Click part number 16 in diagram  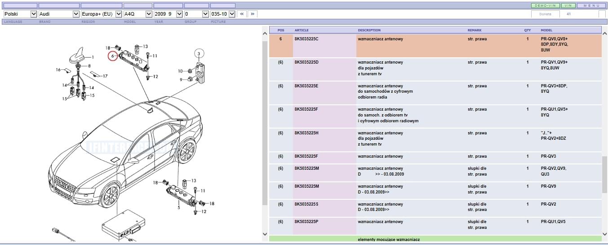(58, 70)
